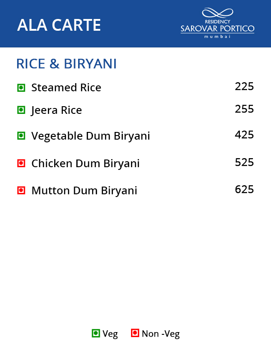Click non-veg icon beside Mutton Dum Biryani

click(x=21, y=190)
